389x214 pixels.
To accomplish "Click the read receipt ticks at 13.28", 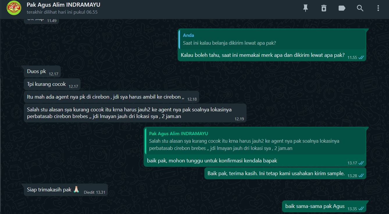I will tap(361, 175).
